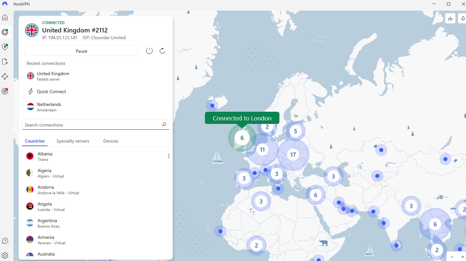466x261 pixels.
Task: Click the Algeria flag icon
Action: pos(30,173)
